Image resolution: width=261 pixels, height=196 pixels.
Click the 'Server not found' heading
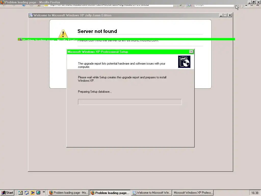pyautogui.click(x=97, y=31)
